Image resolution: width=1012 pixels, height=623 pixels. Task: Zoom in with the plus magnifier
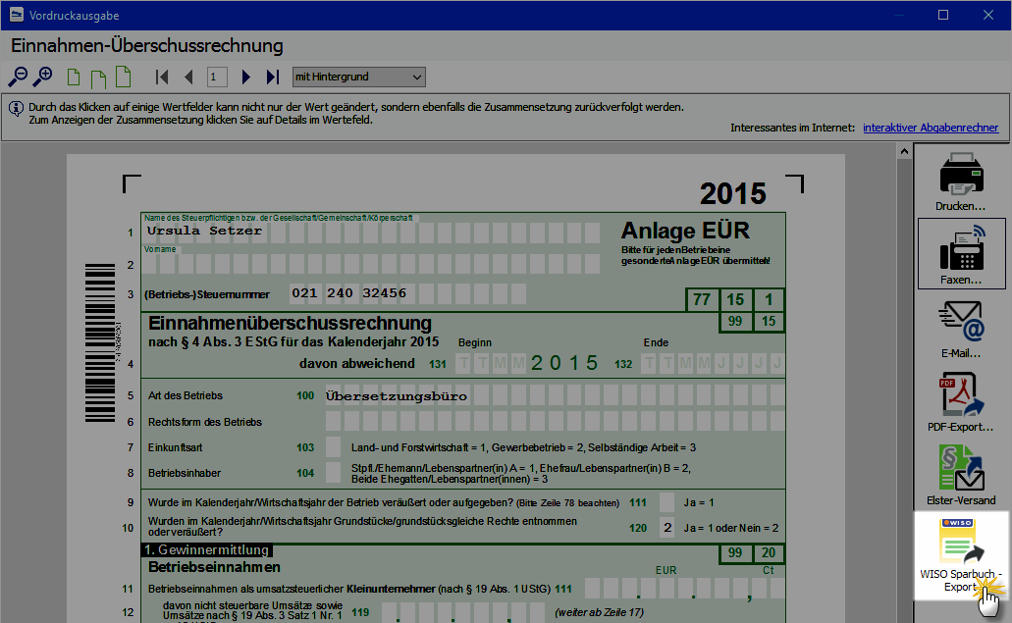click(42, 77)
